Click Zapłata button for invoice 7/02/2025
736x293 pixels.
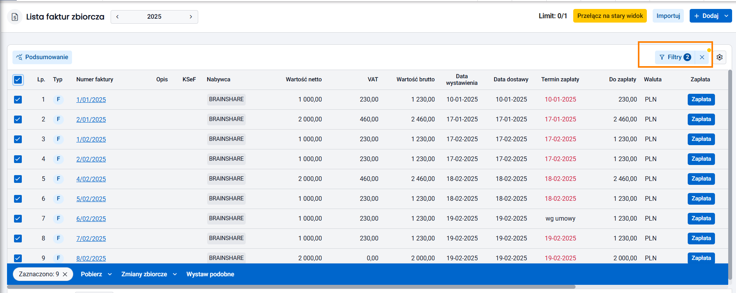[x=701, y=238]
